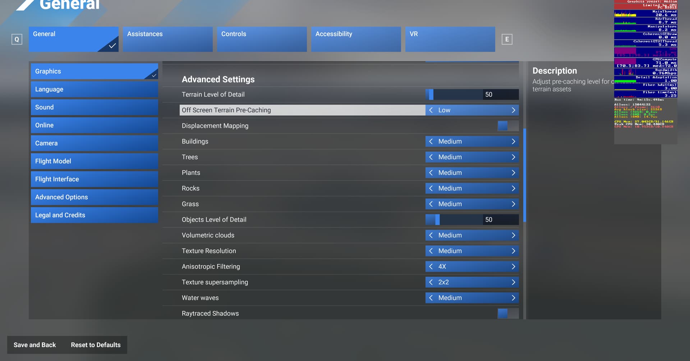Image resolution: width=690 pixels, height=361 pixels.
Task: Click Save and Back button
Action: [x=35, y=345]
